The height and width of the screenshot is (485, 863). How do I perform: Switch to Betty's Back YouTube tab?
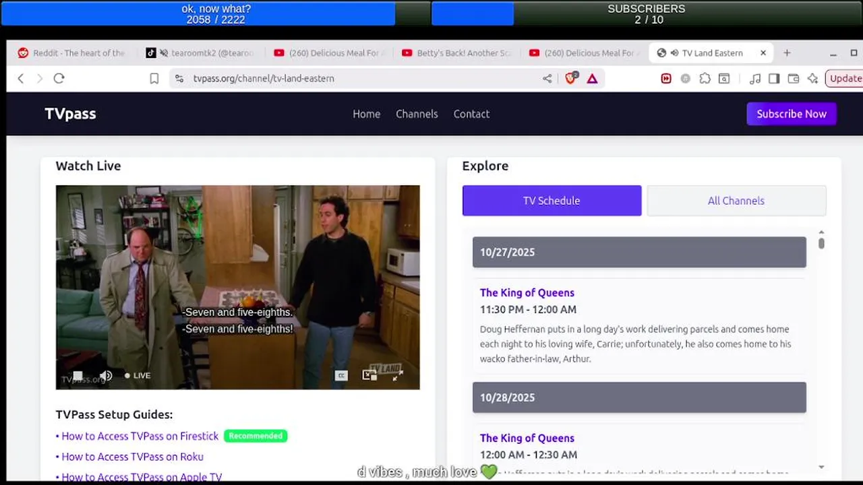(457, 53)
